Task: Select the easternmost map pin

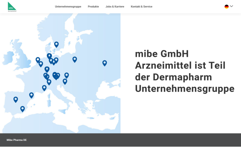Action: (105, 63)
